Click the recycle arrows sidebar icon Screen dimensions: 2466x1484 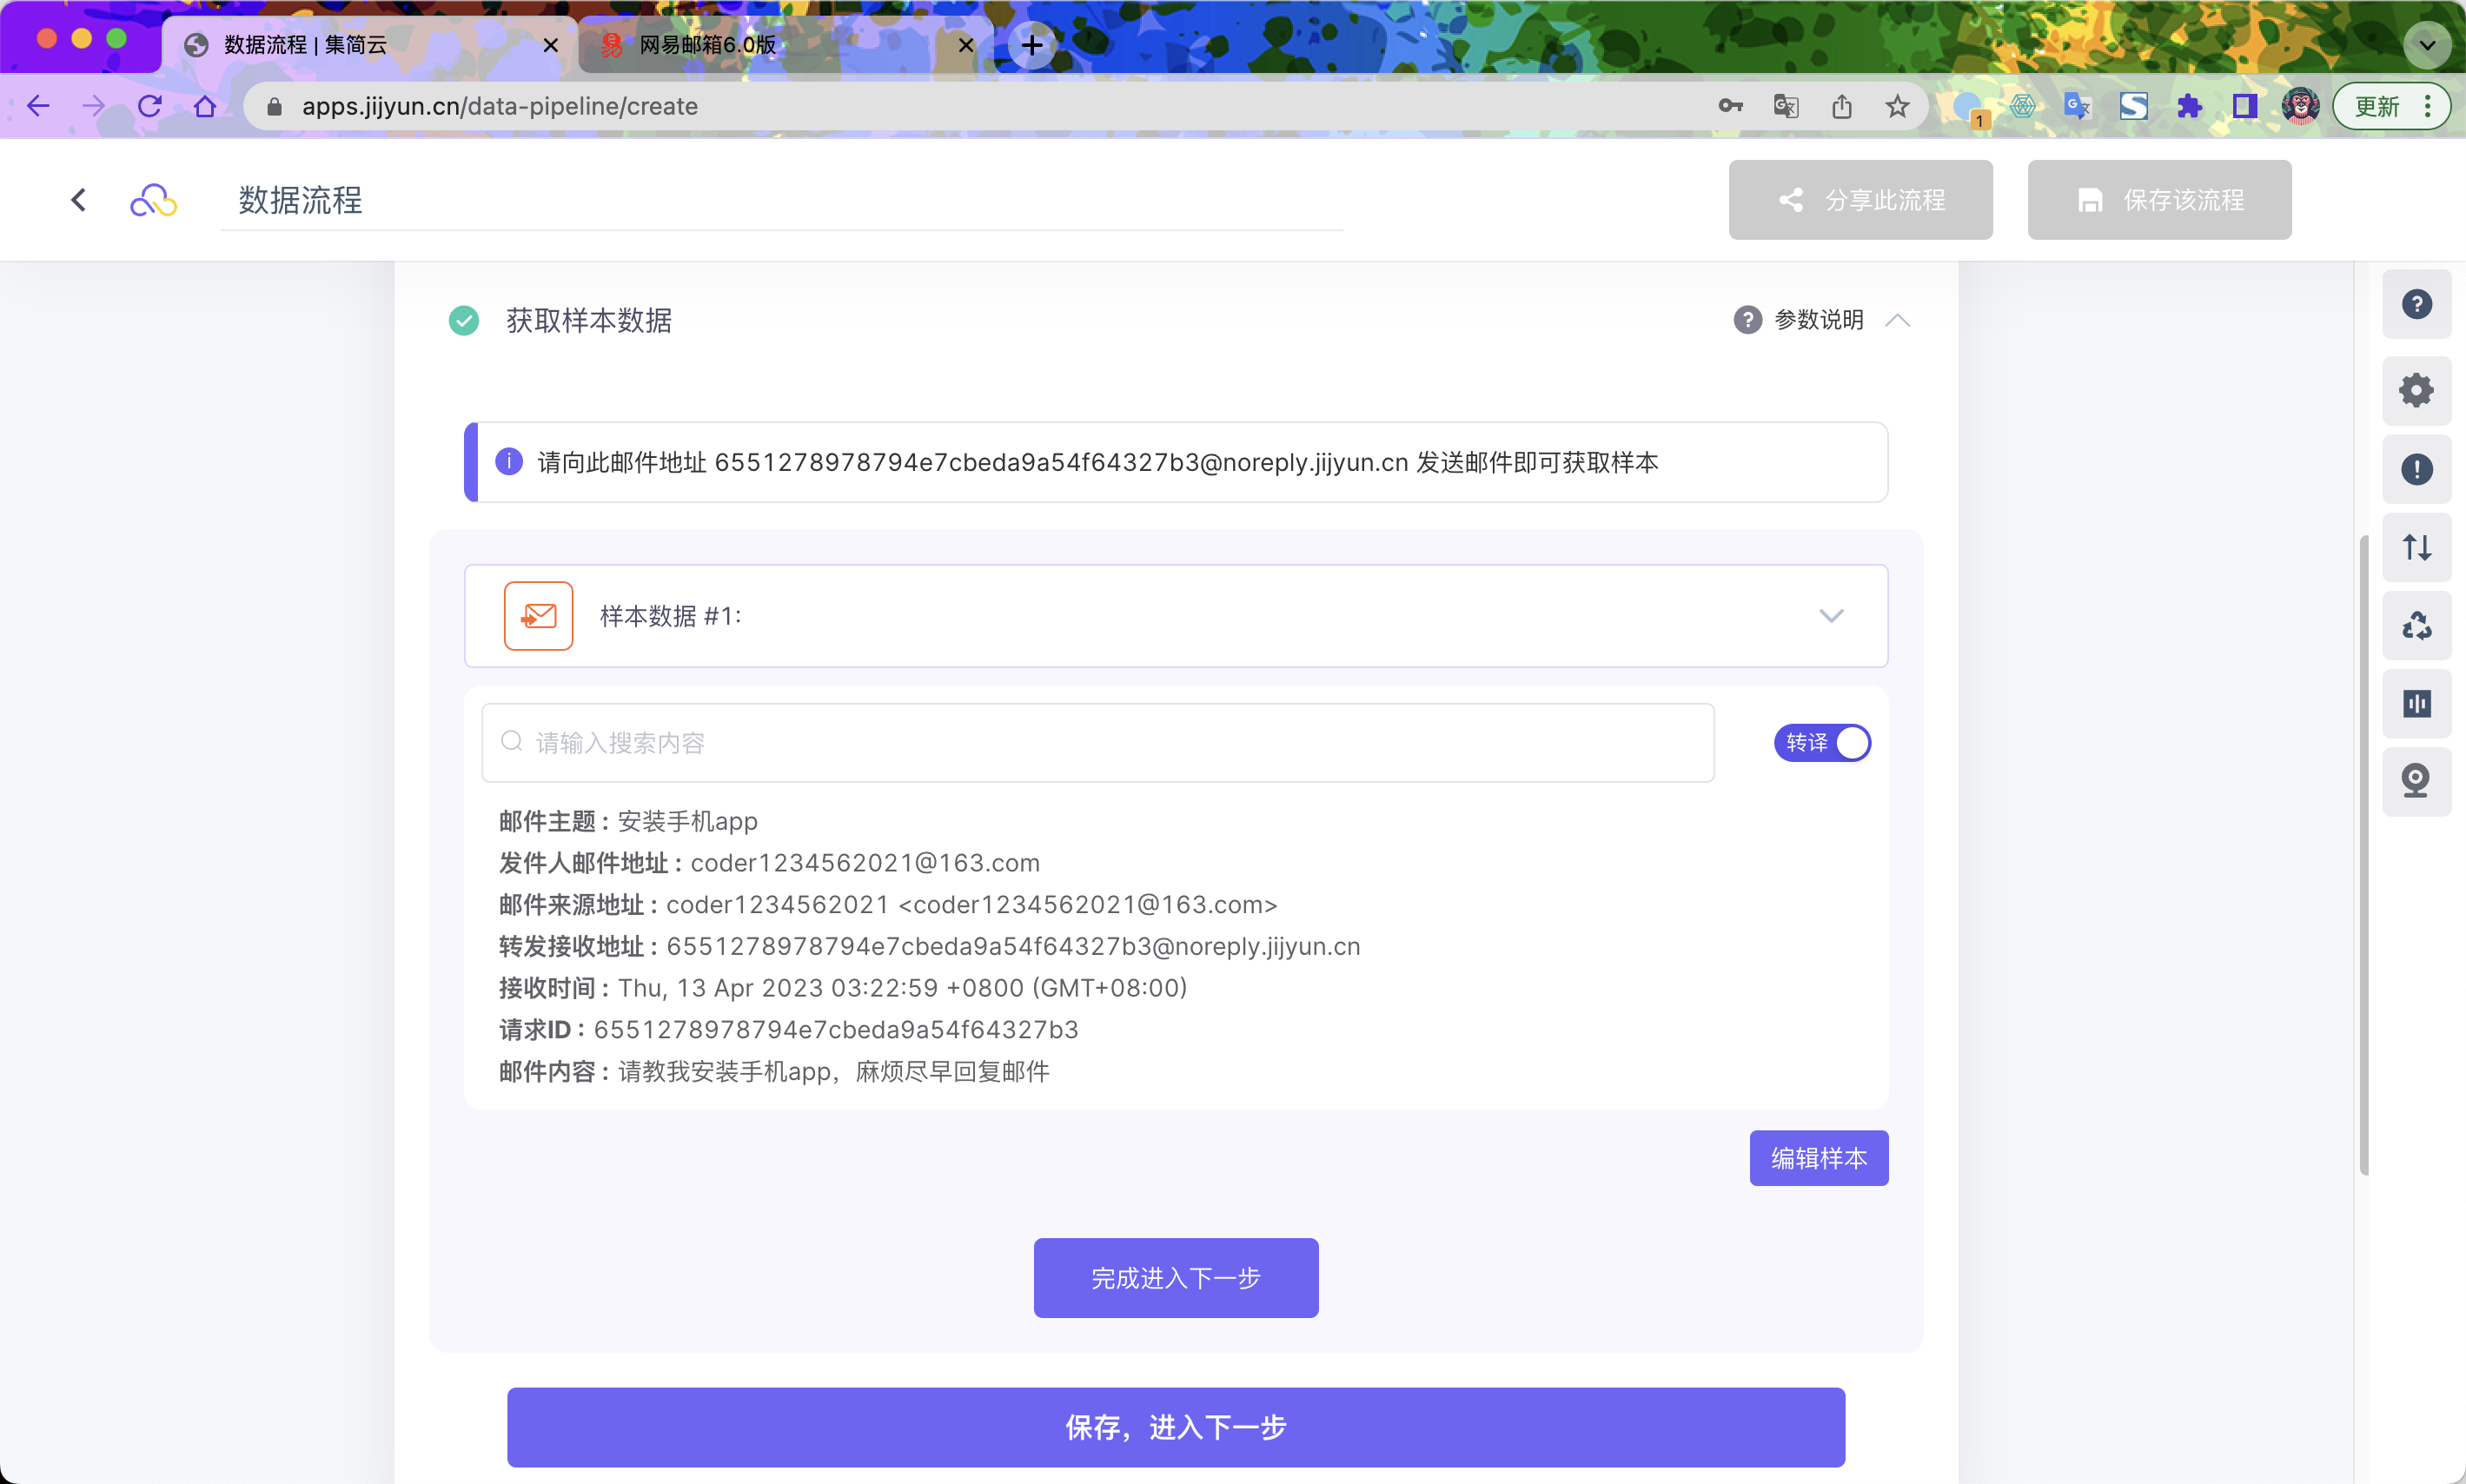click(x=2416, y=626)
